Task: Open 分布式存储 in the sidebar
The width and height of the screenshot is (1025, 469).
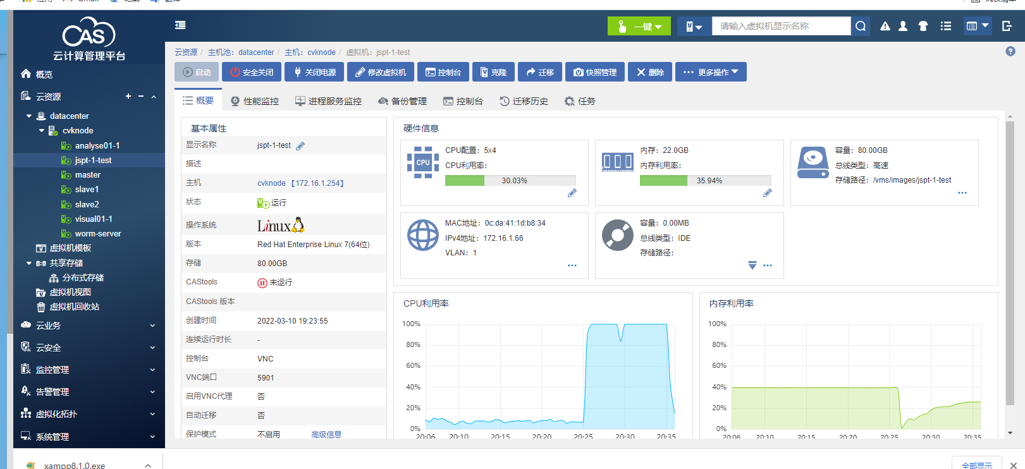Action: [83, 278]
